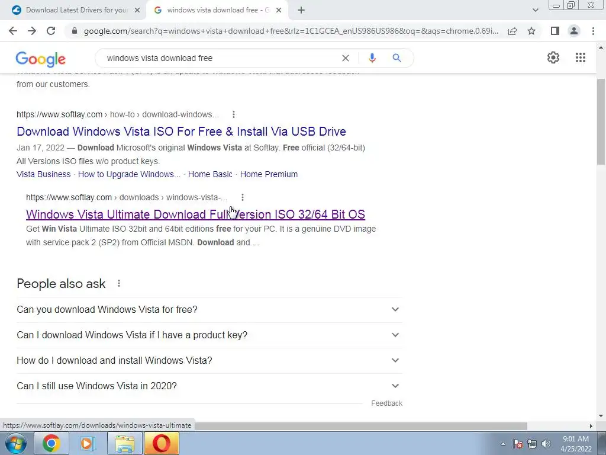The width and height of the screenshot is (606, 455).
Task: Start voice search with microphone
Action: pos(372,58)
